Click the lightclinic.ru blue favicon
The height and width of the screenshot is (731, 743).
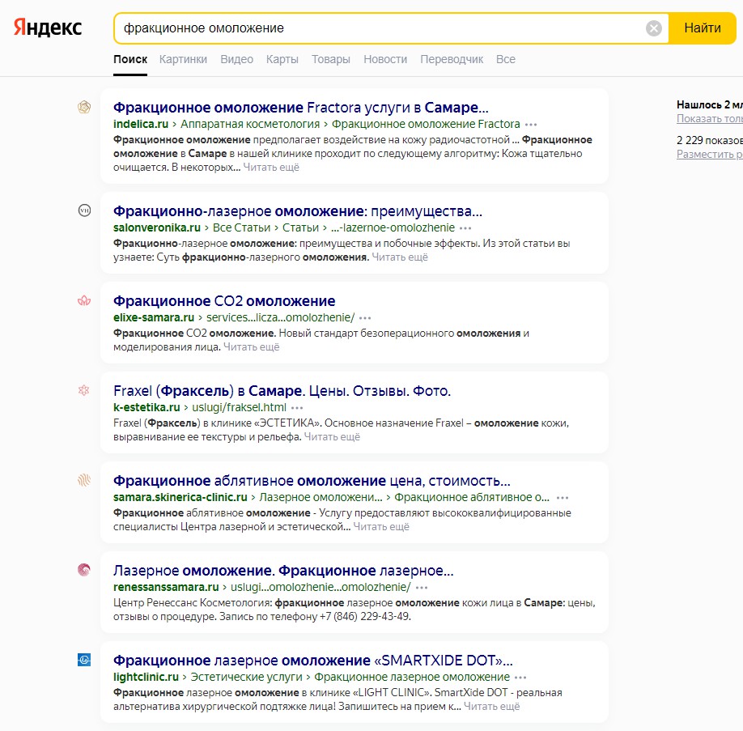coord(84,660)
